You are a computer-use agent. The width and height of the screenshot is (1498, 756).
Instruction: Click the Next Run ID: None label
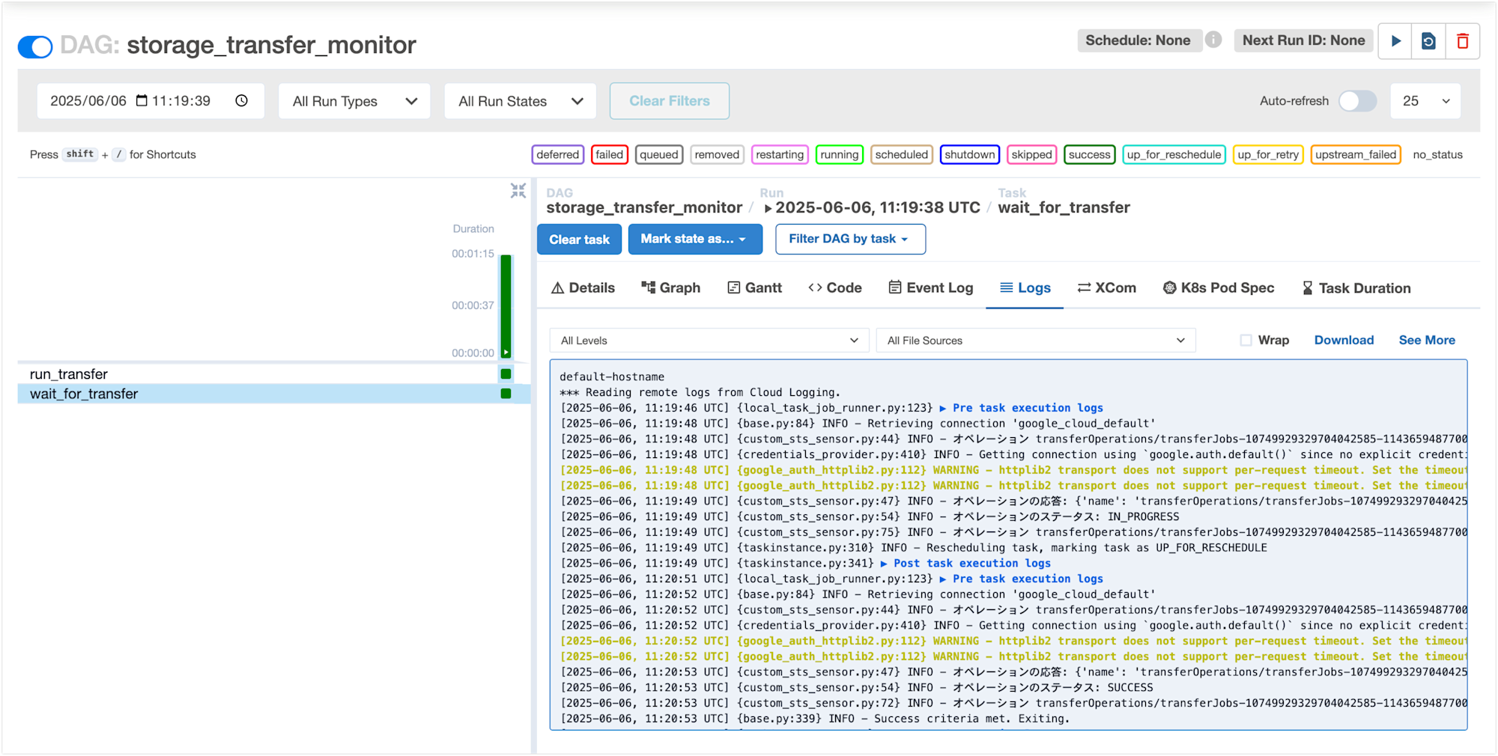point(1303,40)
